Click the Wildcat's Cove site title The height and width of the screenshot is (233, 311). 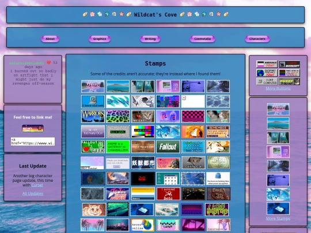click(x=155, y=14)
